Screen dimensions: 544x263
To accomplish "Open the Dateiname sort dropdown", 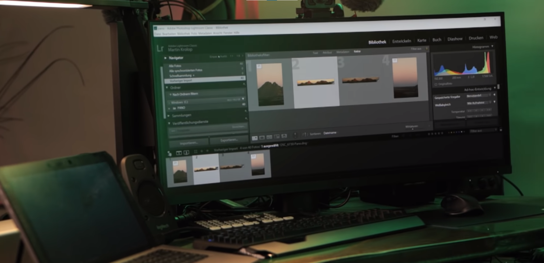I will pos(330,133).
